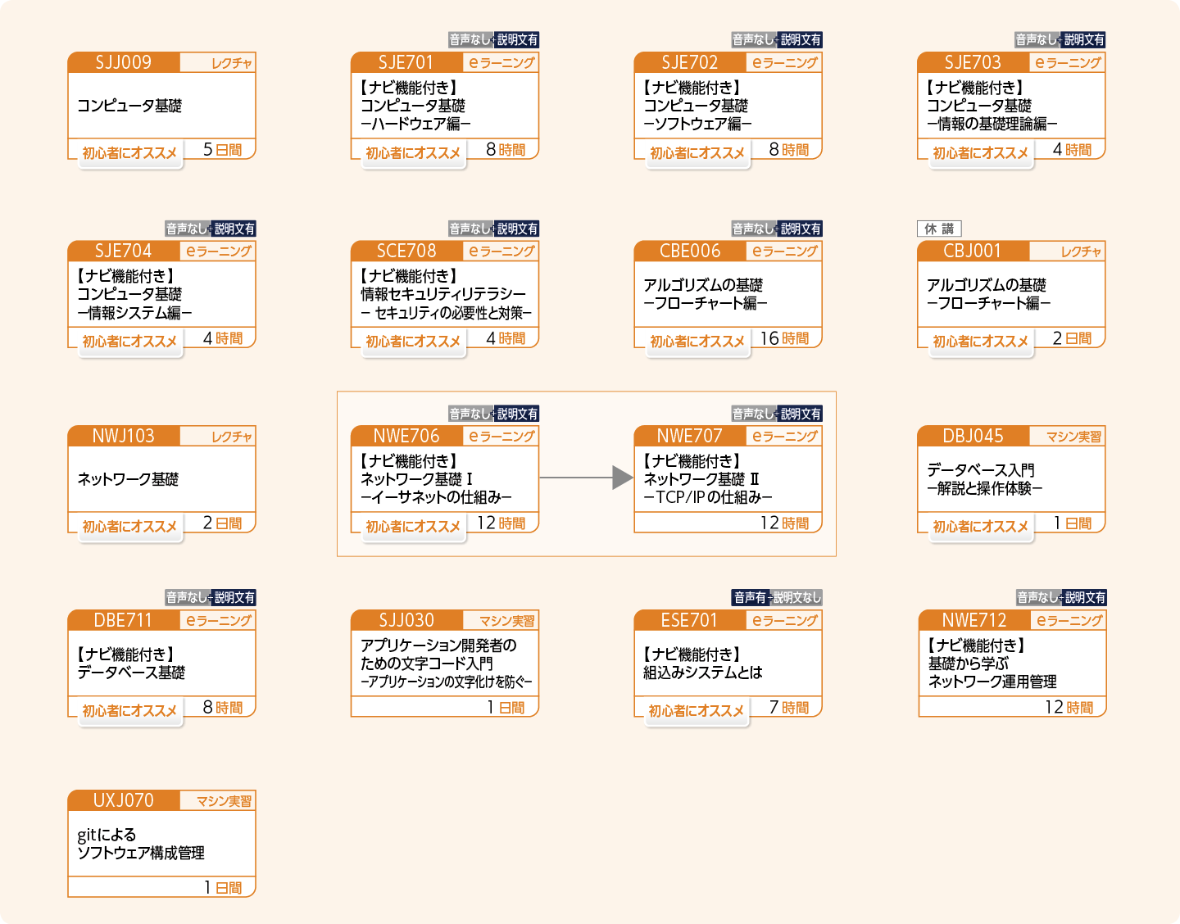The width and height of the screenshot is (1180, 924).
Task: Open the SJE703 情報の基礎理論編 course title
Action: pos(992,106)
